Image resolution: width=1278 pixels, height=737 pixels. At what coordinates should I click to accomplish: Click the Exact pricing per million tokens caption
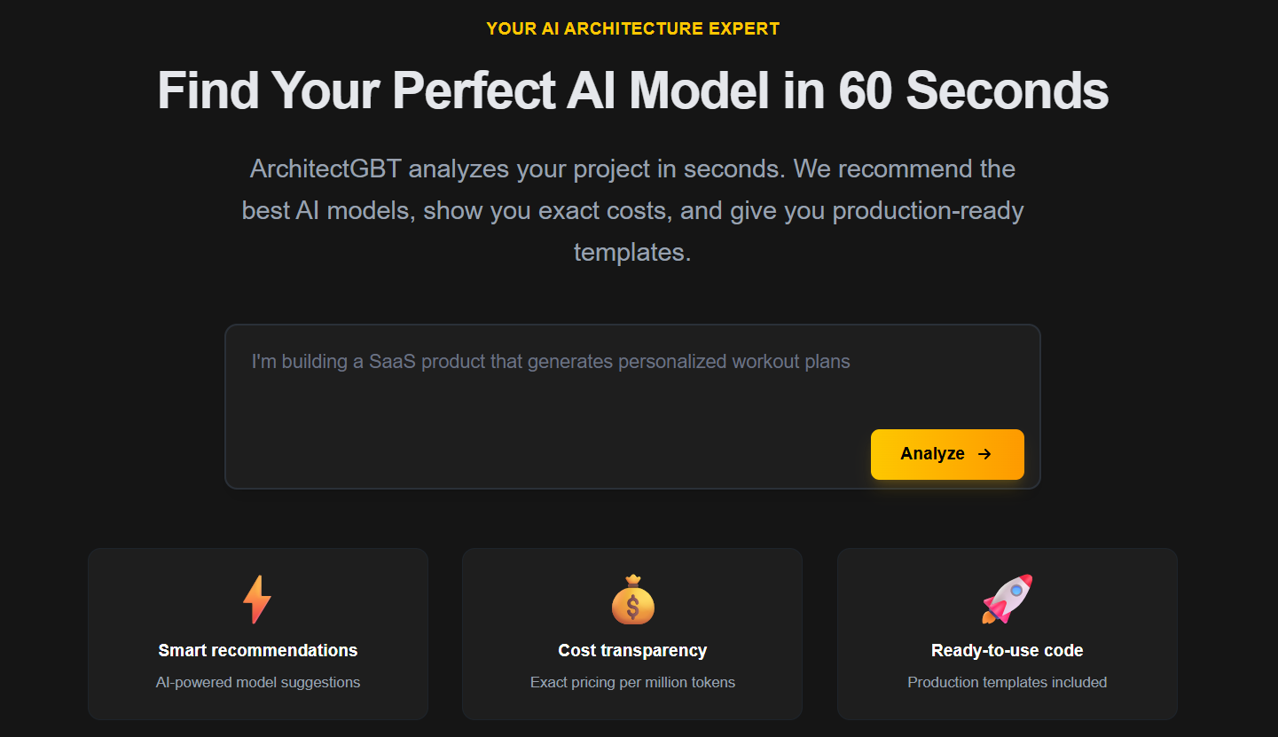coord(632,682)
